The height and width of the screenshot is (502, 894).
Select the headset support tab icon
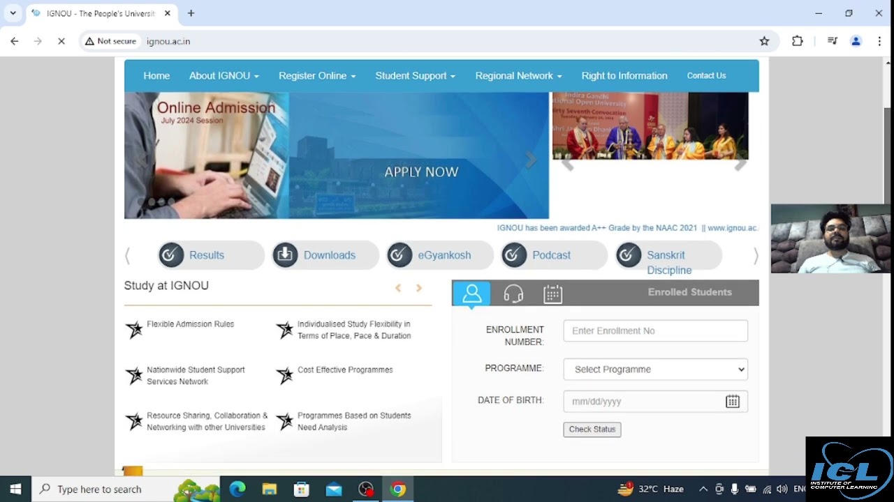coord(513,294)
